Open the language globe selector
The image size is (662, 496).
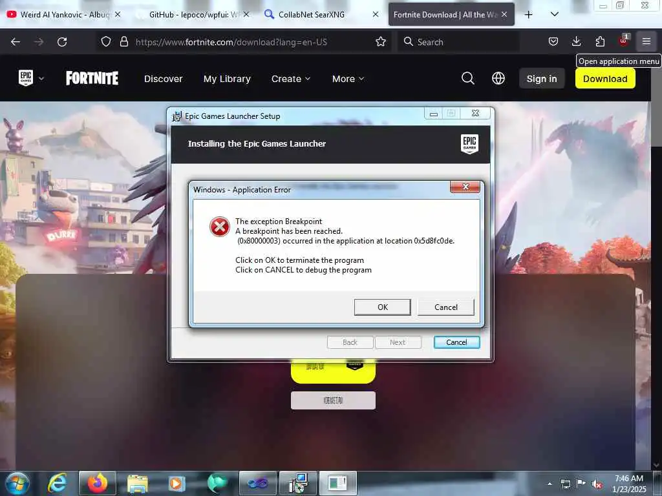coord(498,78)
